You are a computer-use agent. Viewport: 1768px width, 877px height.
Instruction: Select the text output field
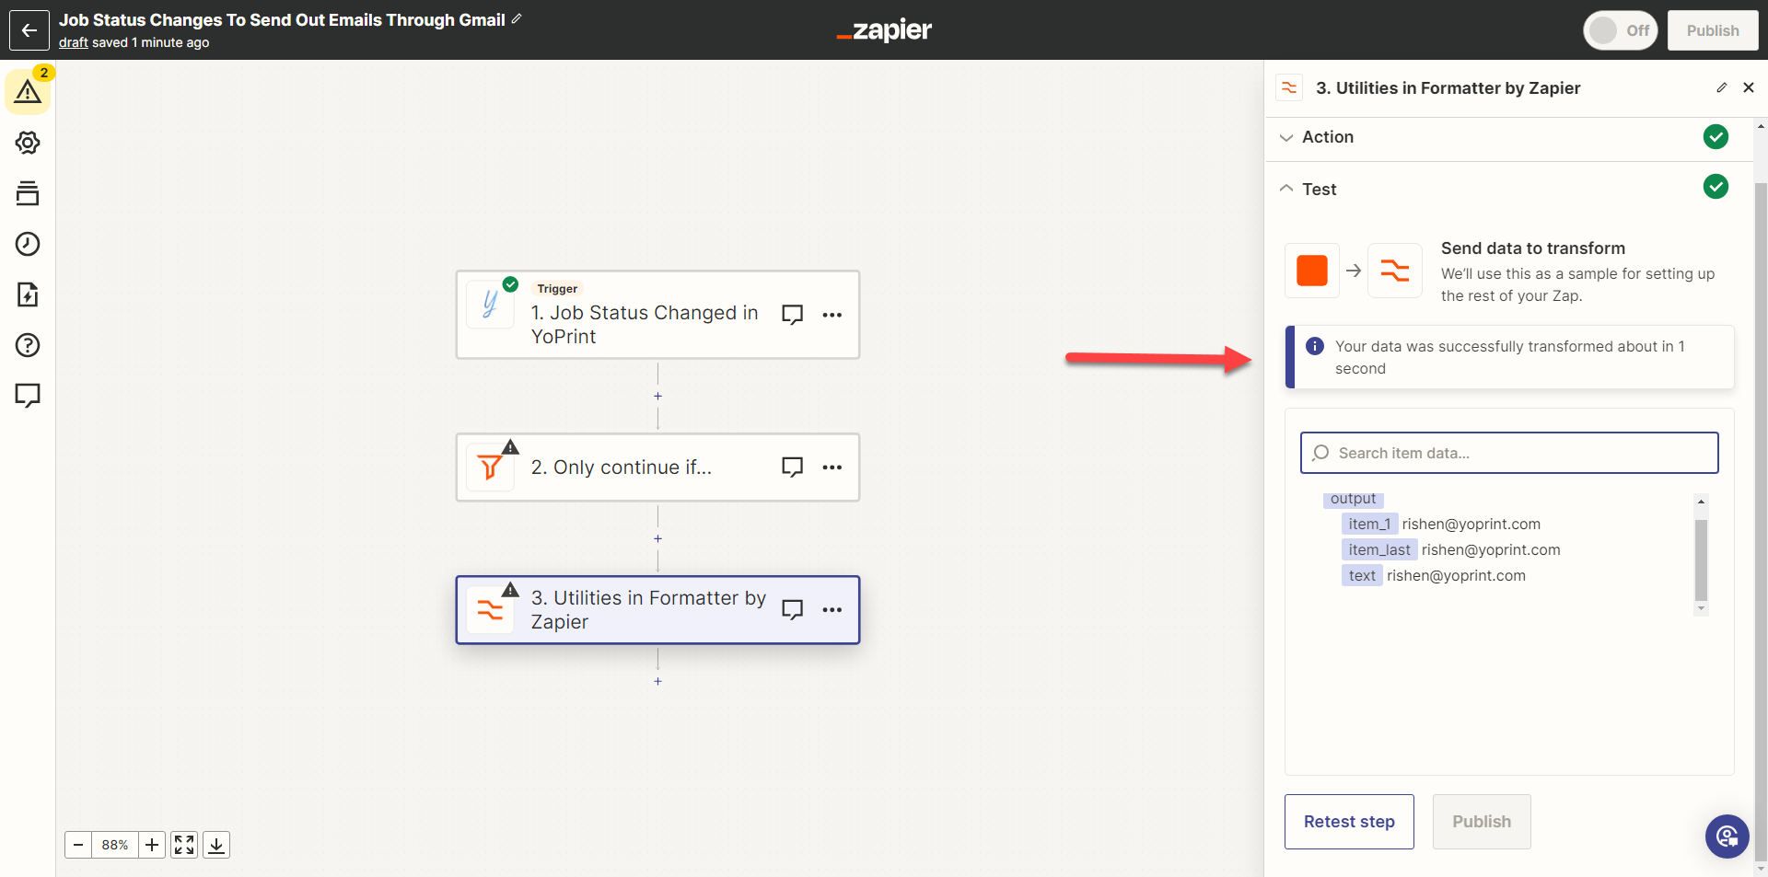[x=1362, y=575]
